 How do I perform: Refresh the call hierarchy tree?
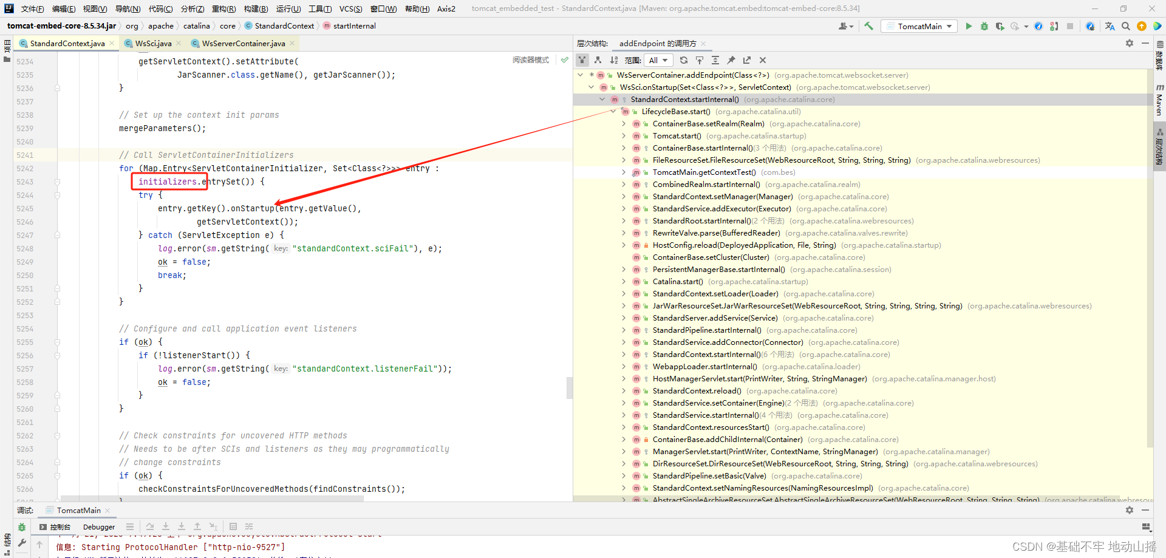coord(684,60)
